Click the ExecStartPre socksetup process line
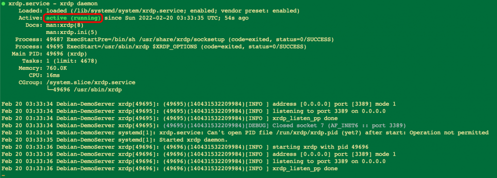The height and width of the screenshot is (178, 497). pyautogui.click(x=174, y=40)
